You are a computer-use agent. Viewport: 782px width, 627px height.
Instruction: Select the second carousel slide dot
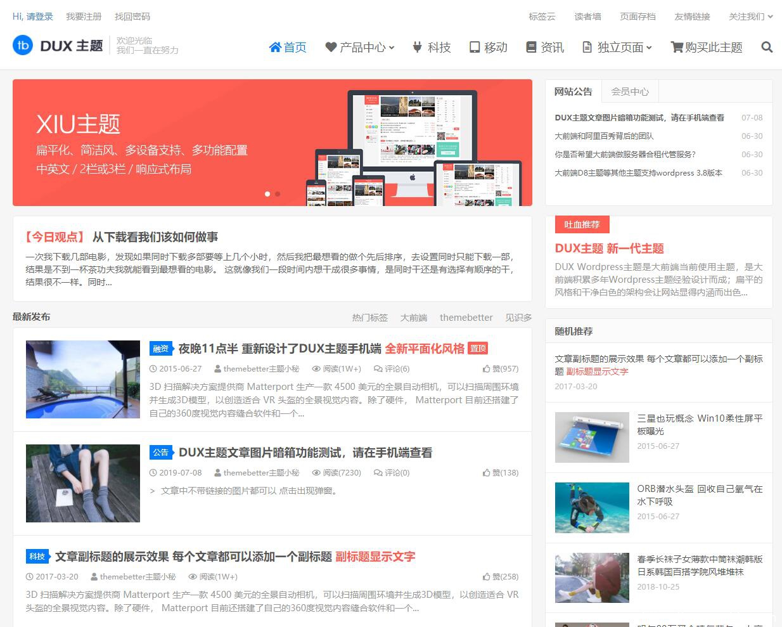(x=278, y=194)
